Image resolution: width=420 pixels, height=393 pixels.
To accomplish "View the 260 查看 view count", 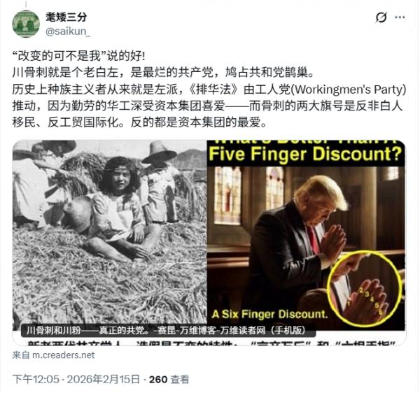I will click(x=169, y=379).
